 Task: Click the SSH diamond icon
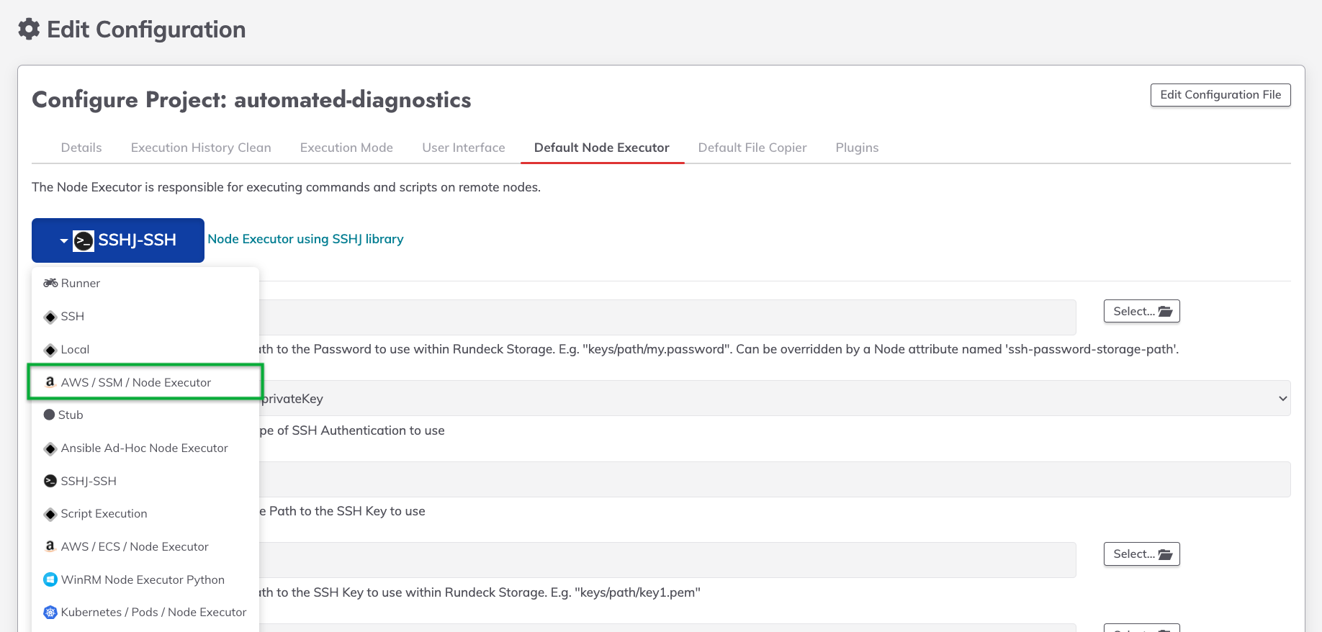point(50,317)
